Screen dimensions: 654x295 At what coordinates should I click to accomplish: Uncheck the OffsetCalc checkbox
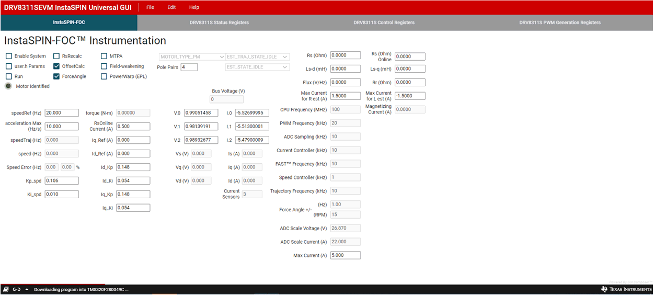(x=56, y=66)
